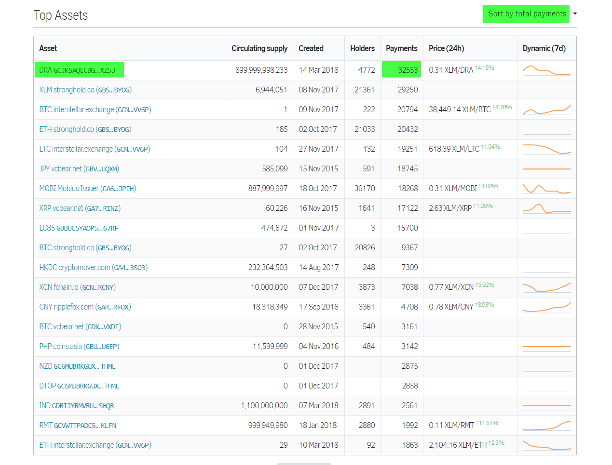Open DTOP GC6MUBRKGUX...THML asset link

click(79, 386)
